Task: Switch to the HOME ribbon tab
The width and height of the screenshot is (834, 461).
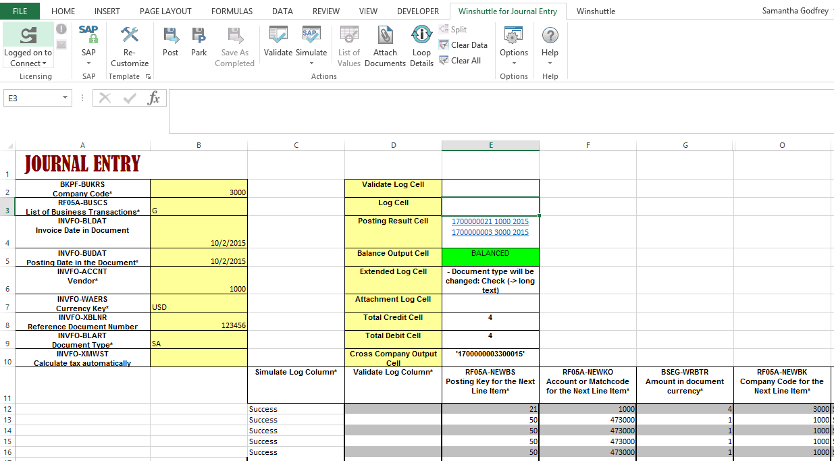Action: click(x=63, y=11)
